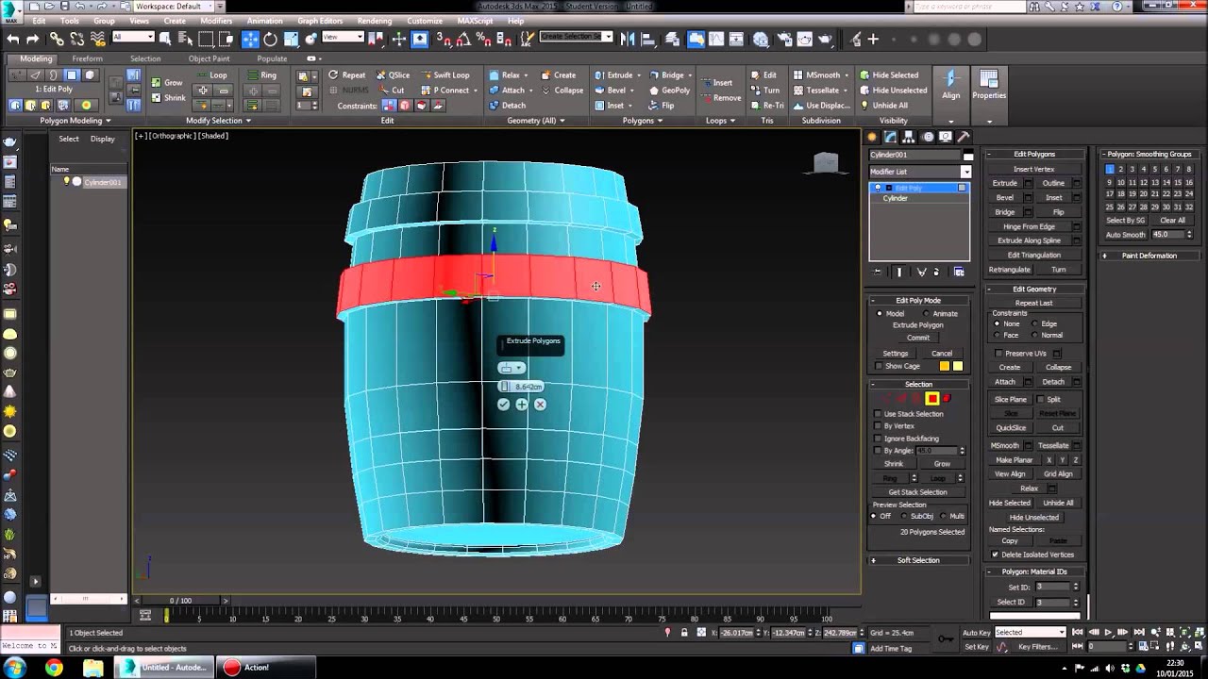Click the Vertex sub-object icon in ribbon

click(18, 75)
